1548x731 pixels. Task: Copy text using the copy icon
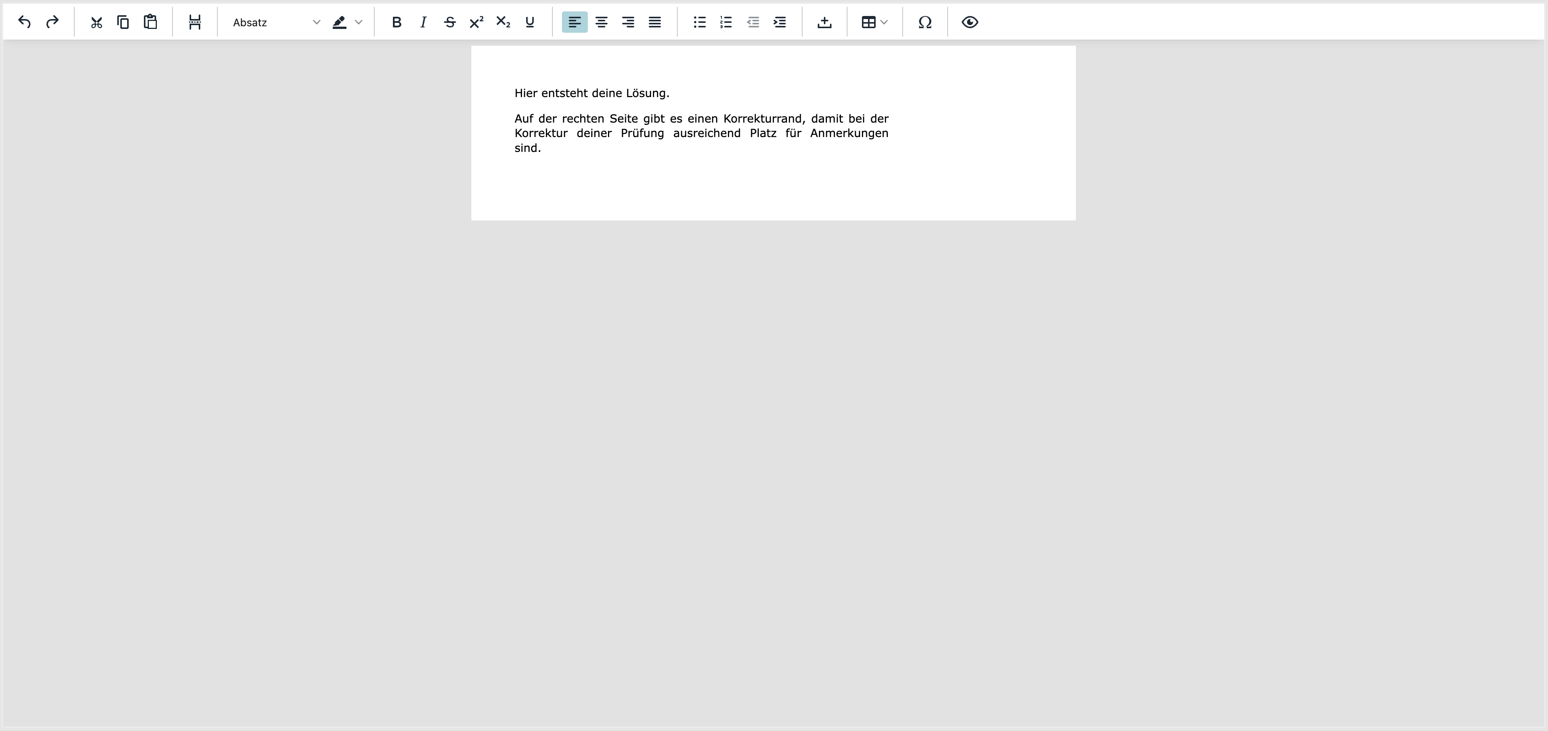point(123,22)
